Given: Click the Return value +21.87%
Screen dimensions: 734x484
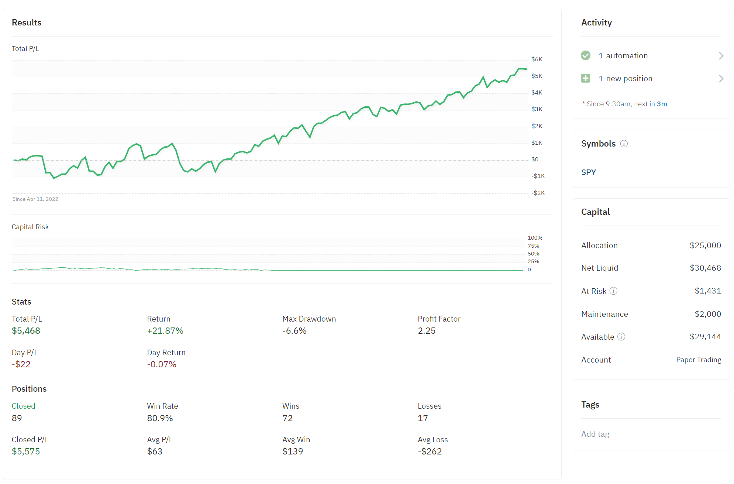Looking at the screenshot, I should pos(165,331).
